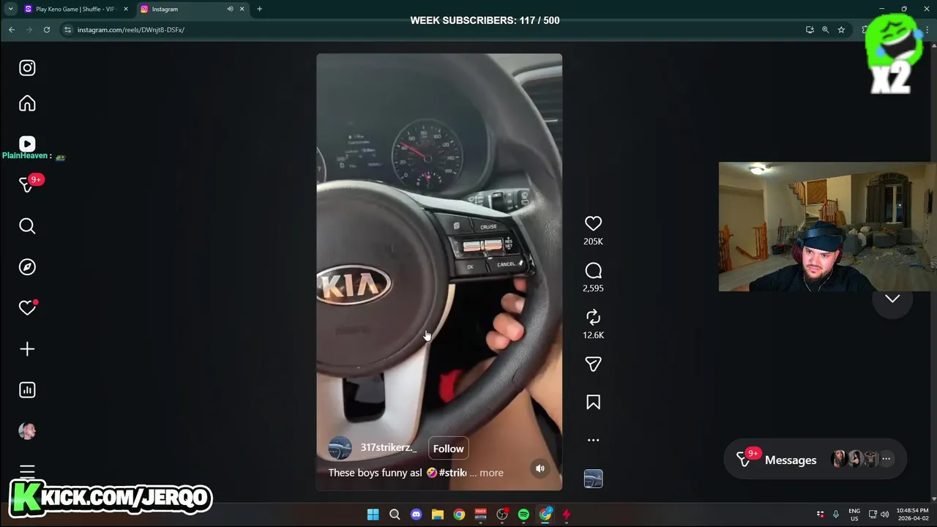The image size is (937, 527).
Task: Share reel via paper plane icon
Action: (593, 364)
